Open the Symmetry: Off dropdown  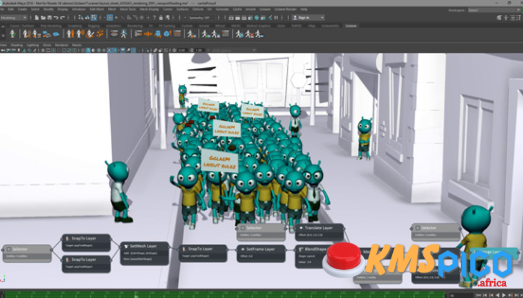click(x=202, y=18)
